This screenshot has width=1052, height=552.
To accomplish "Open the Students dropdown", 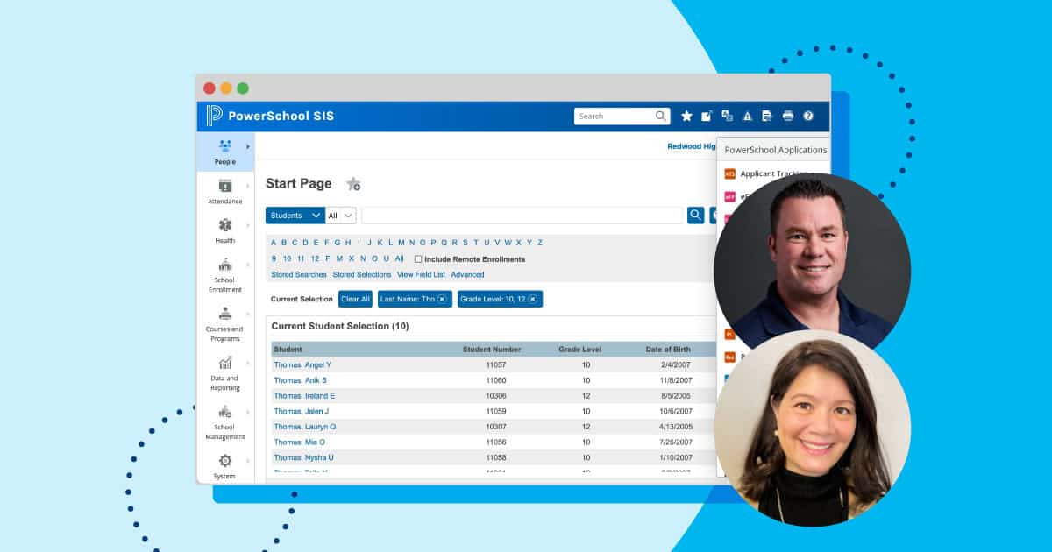I will (294, 215).
